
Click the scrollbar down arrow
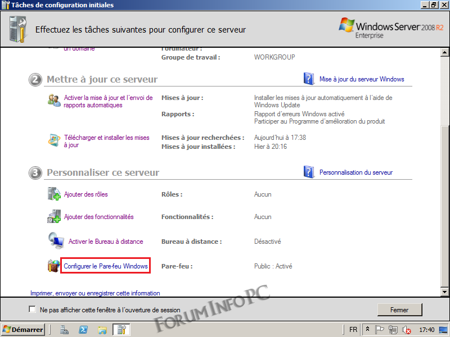tap(444, 292)
